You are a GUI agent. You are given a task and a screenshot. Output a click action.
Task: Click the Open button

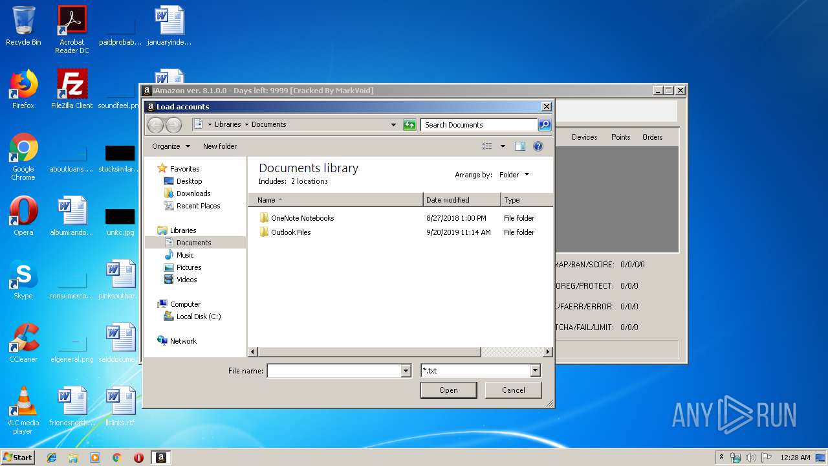tap(448, 390)
